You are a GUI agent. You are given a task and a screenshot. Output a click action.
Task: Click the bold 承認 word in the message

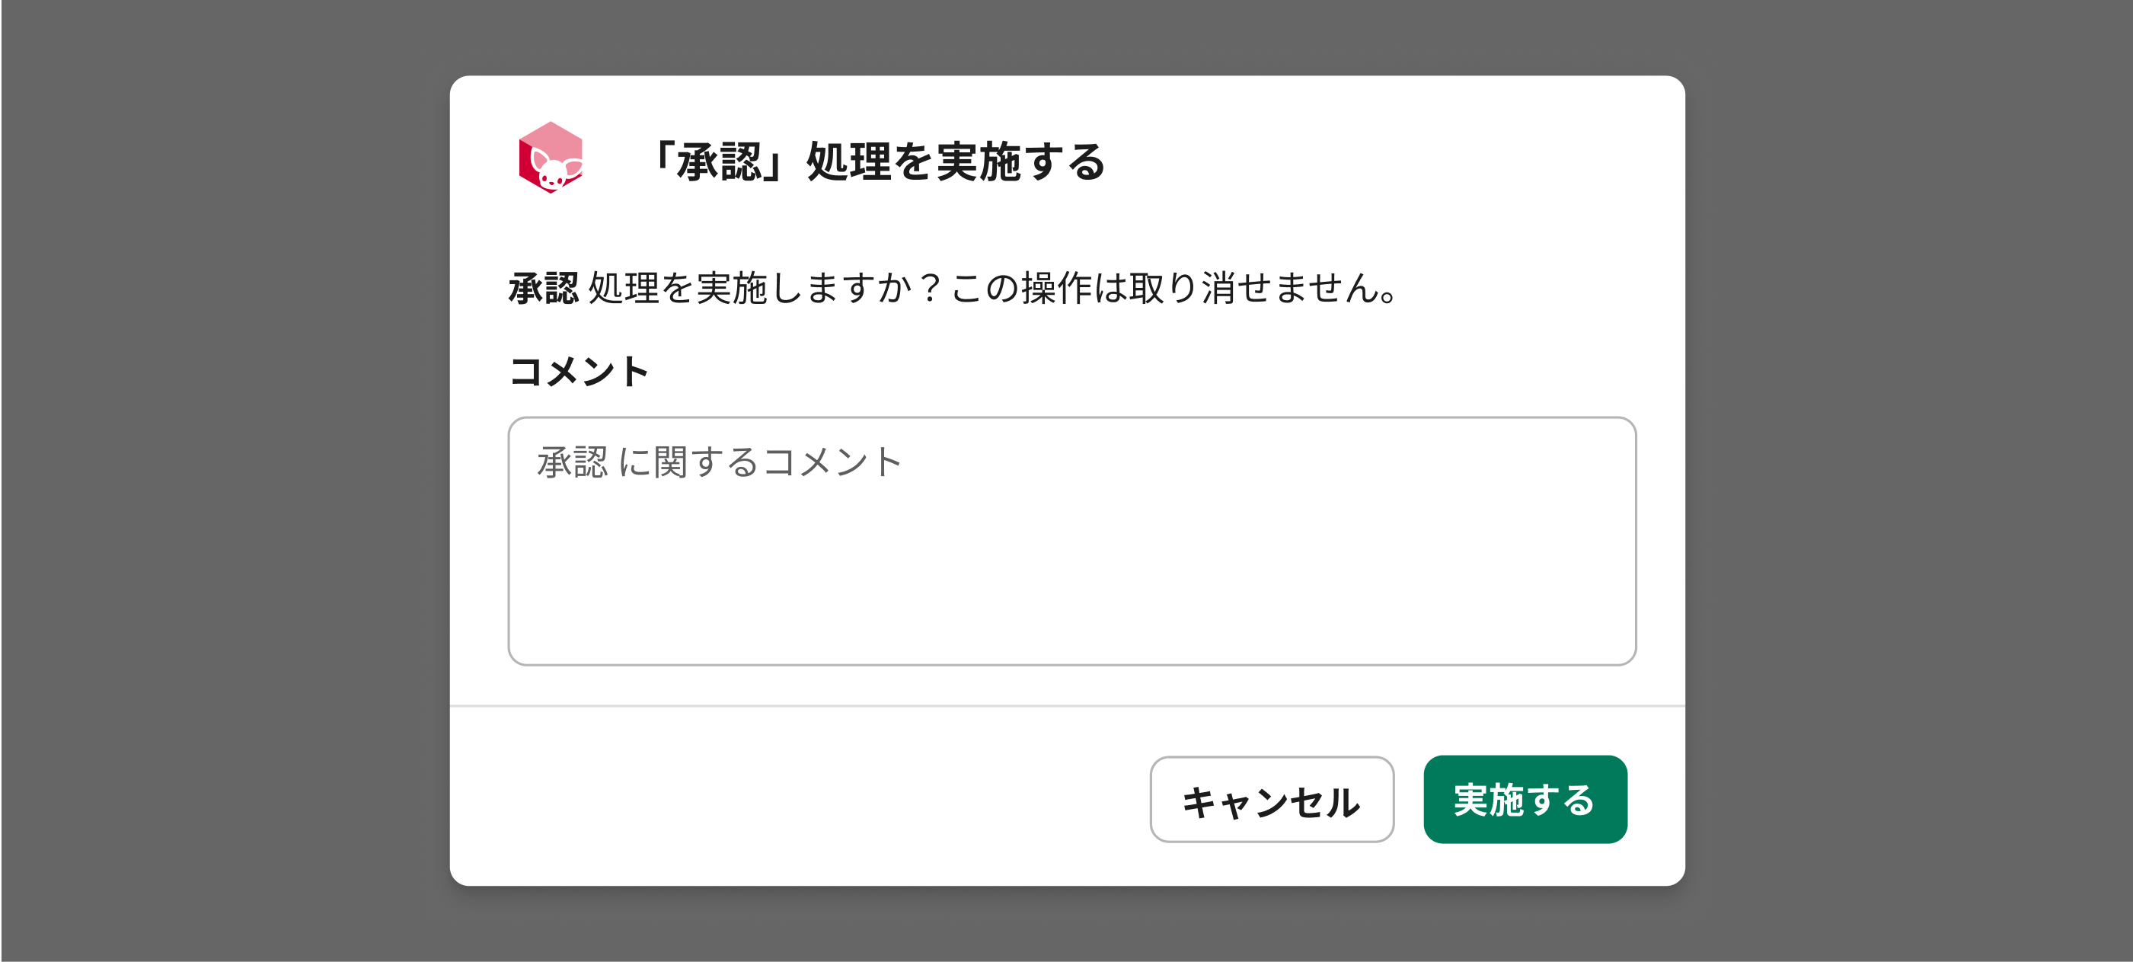(543, 288)
